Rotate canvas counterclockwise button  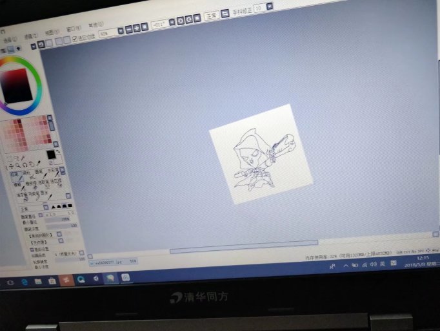pyautogui.click(x=181, y=21)
